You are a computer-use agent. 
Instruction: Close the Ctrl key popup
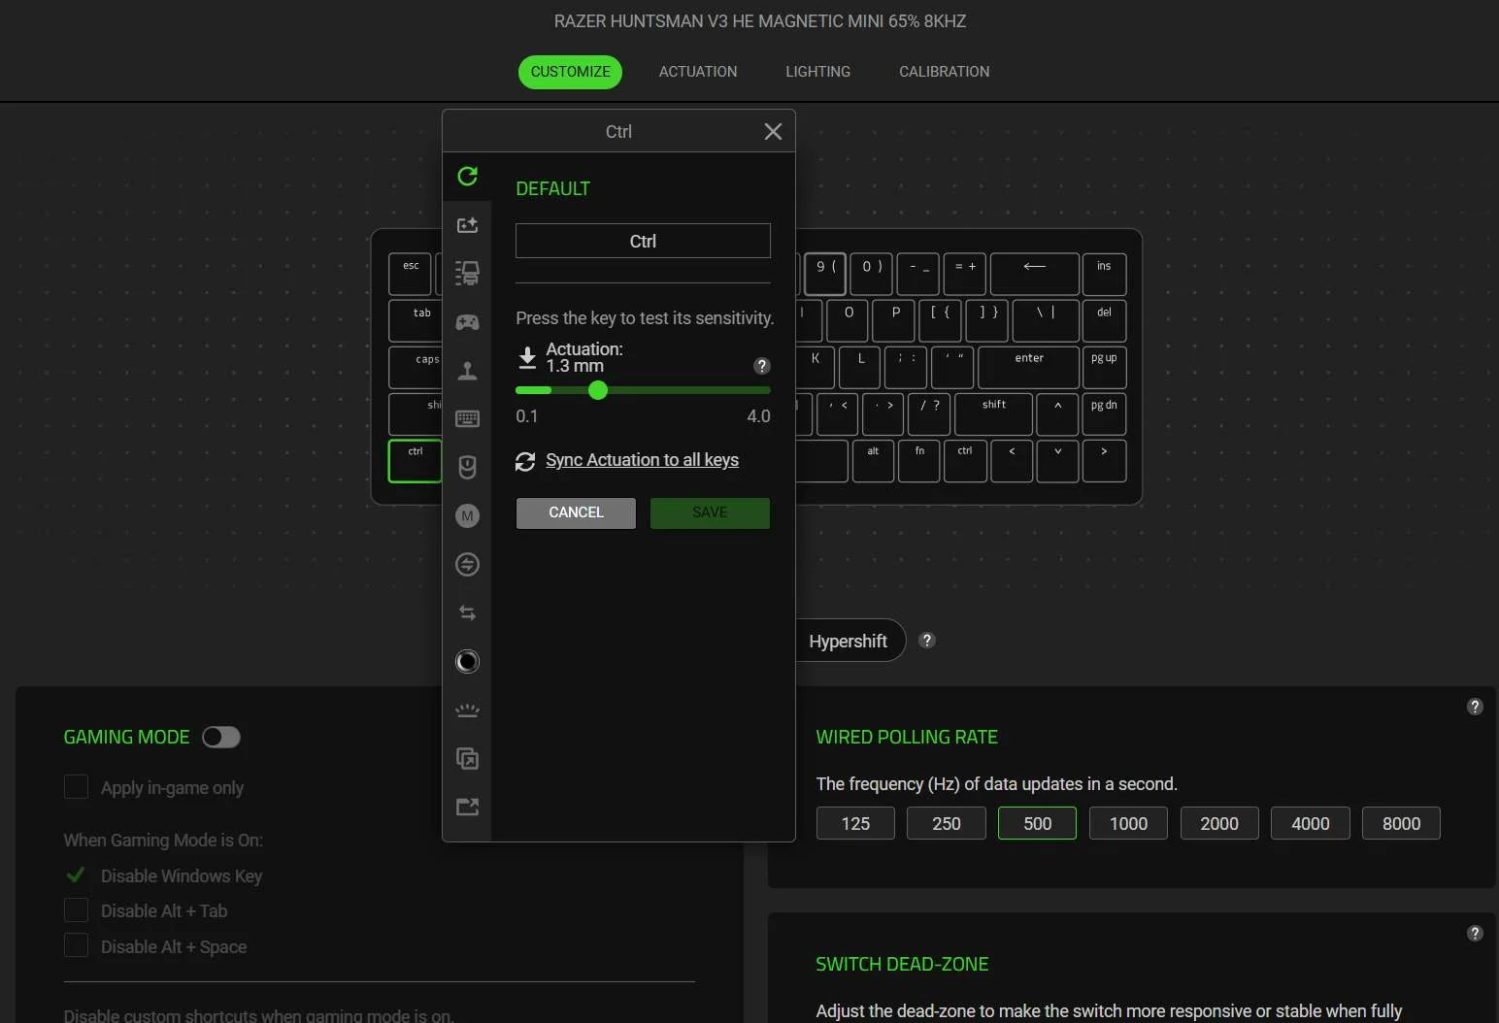click(x=773, y=131)
